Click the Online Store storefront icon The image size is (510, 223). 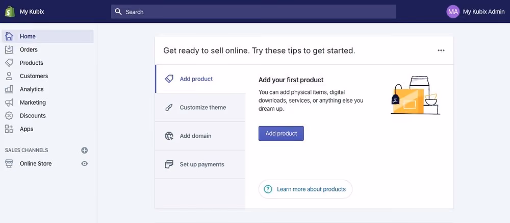[x=9, y=163]
